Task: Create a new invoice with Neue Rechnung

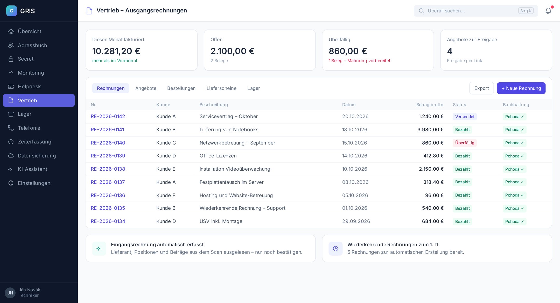Action: point(521,88)
